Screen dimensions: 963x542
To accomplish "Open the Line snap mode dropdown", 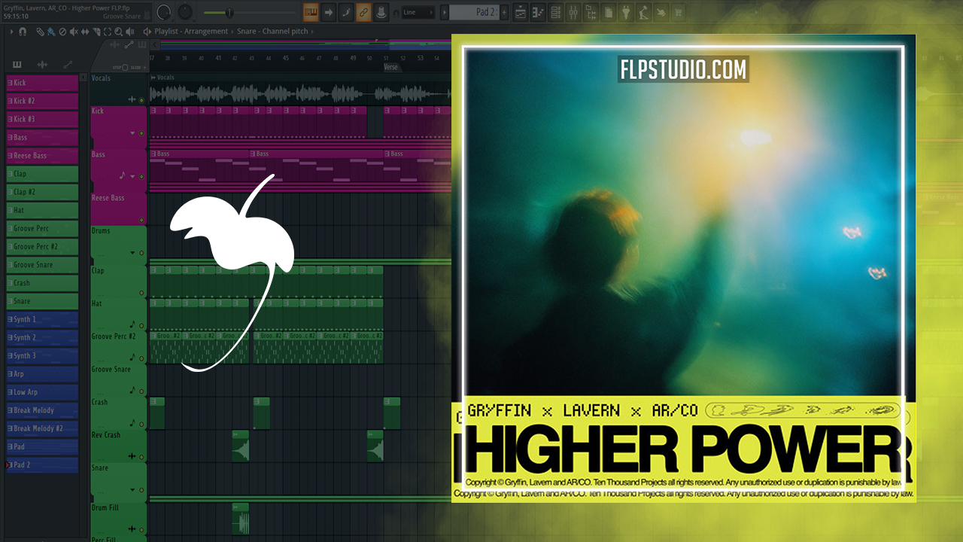I will [418, 12].
